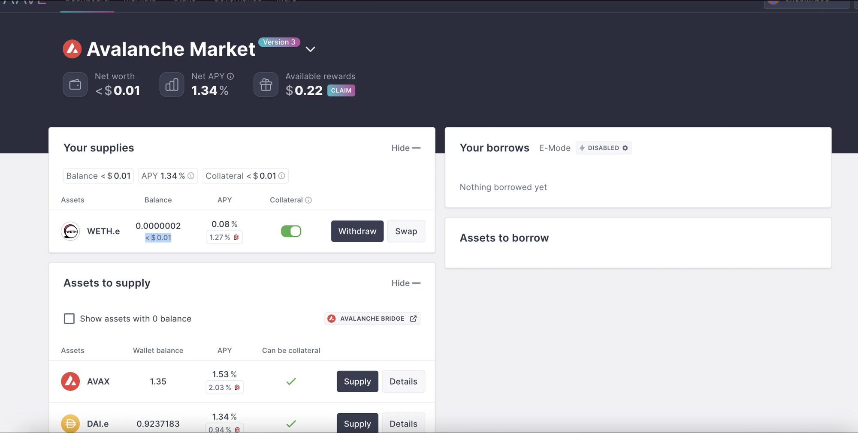Click the AVAX 2.03% rewards badge
The image size is (858, 433).
(224, 388)
